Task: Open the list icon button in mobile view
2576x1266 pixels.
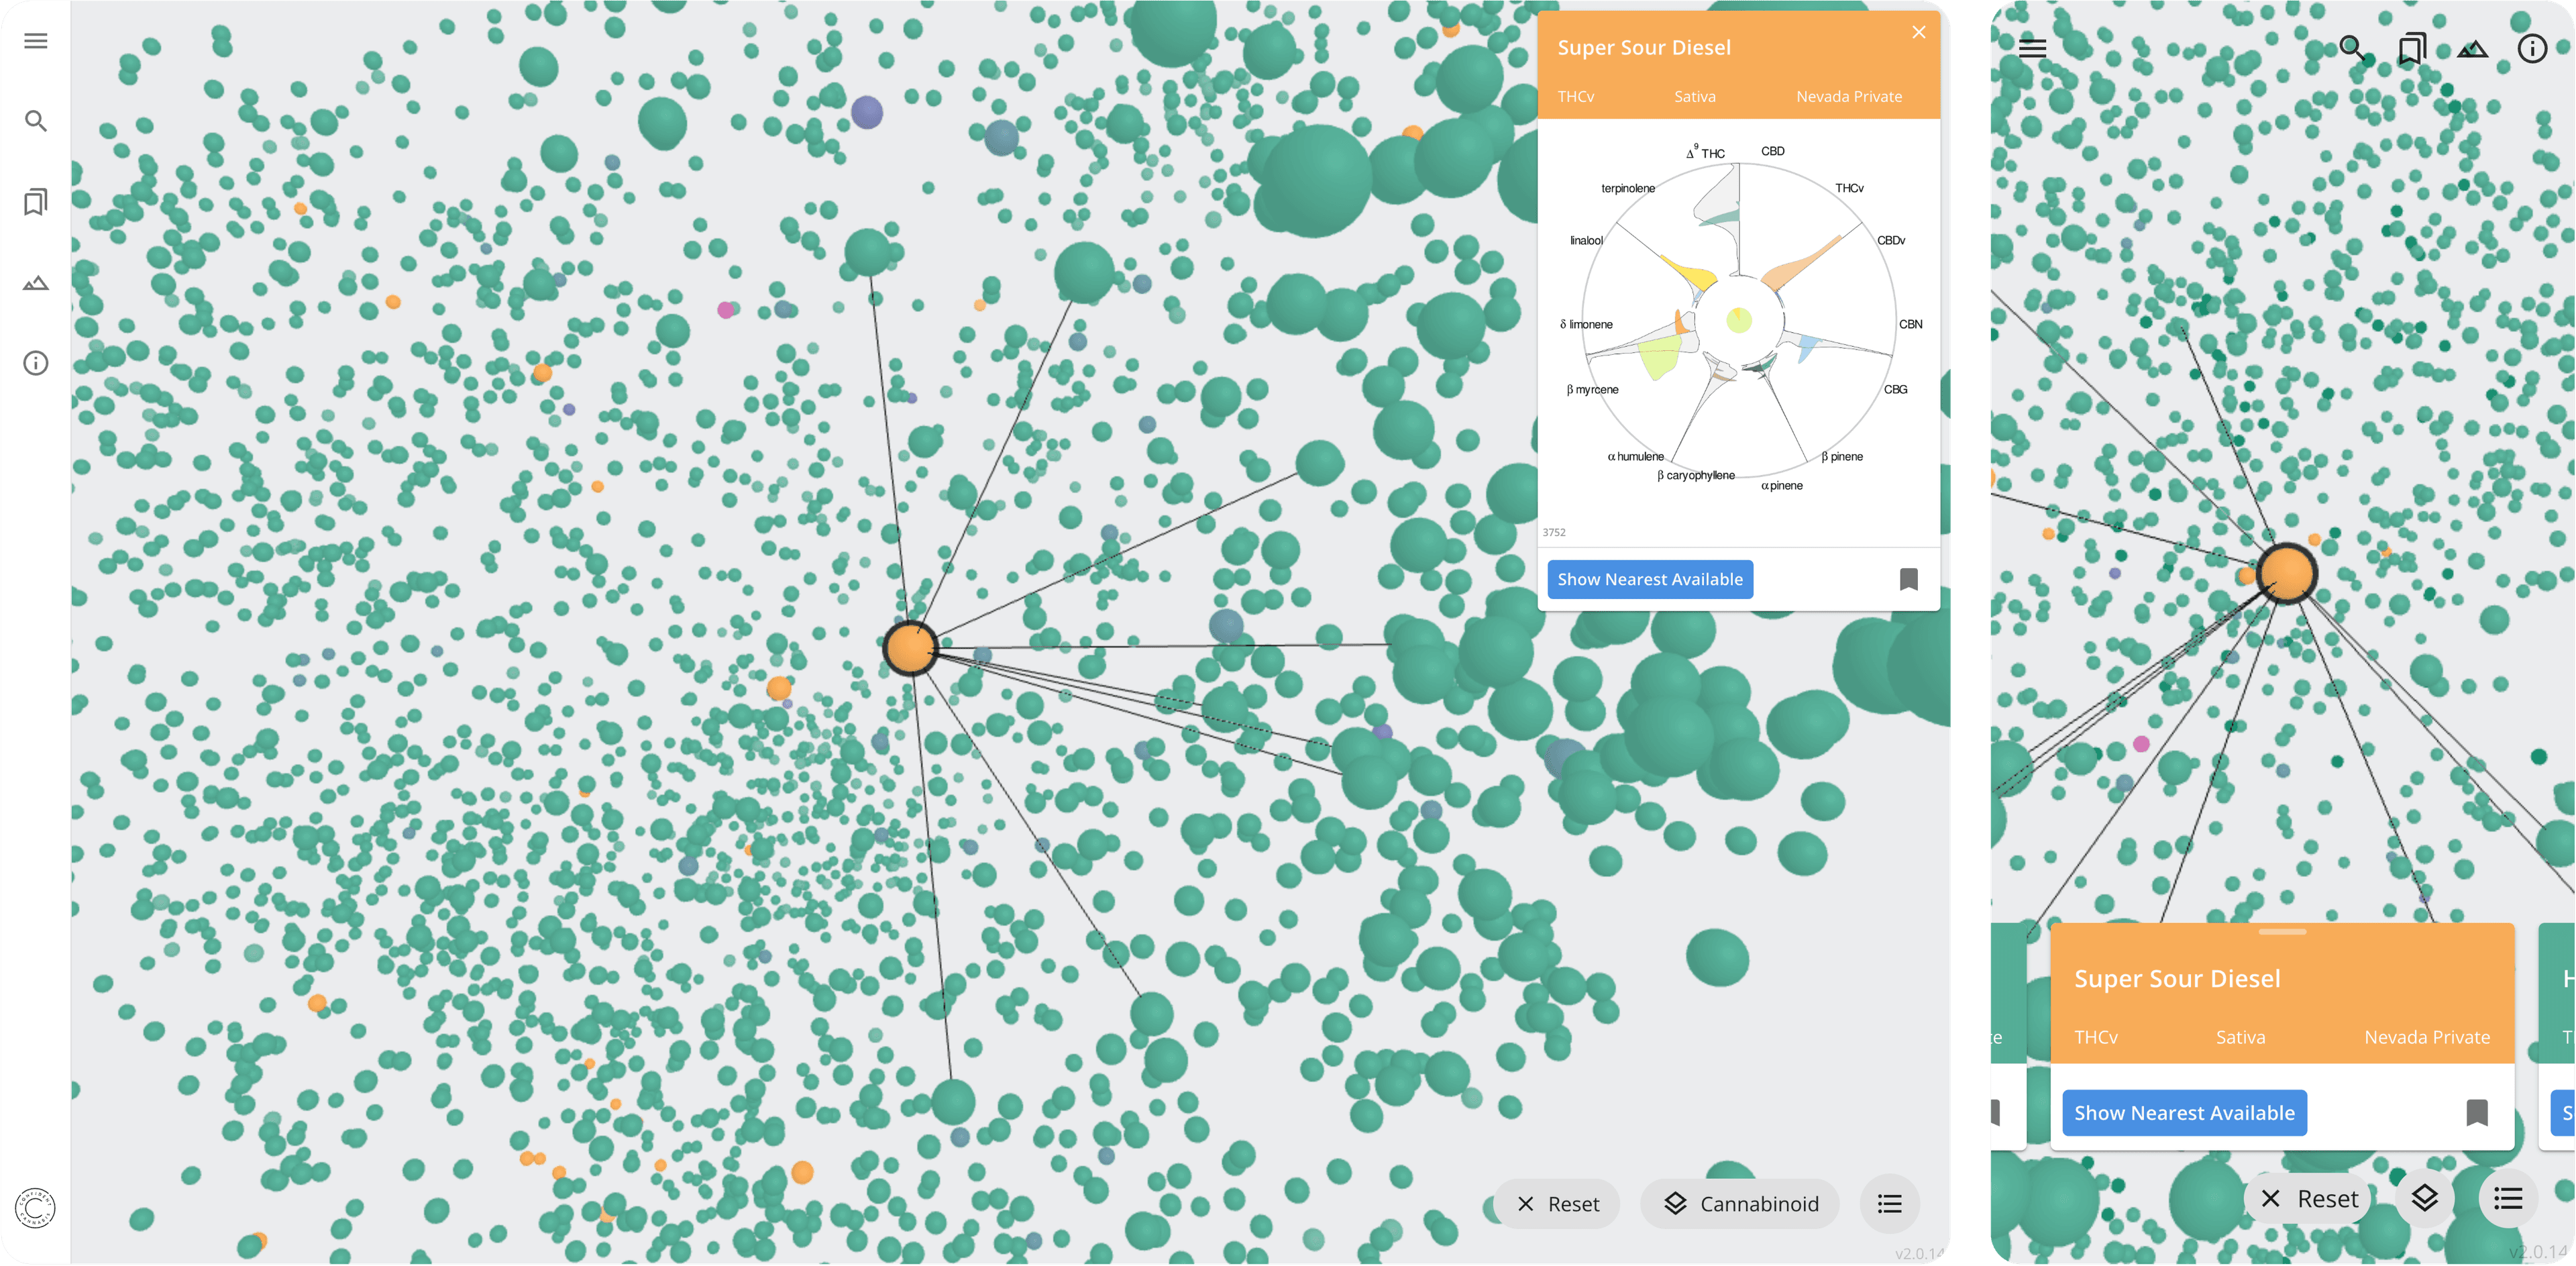Action: pyautogui.click(x=2508, y=1198)
